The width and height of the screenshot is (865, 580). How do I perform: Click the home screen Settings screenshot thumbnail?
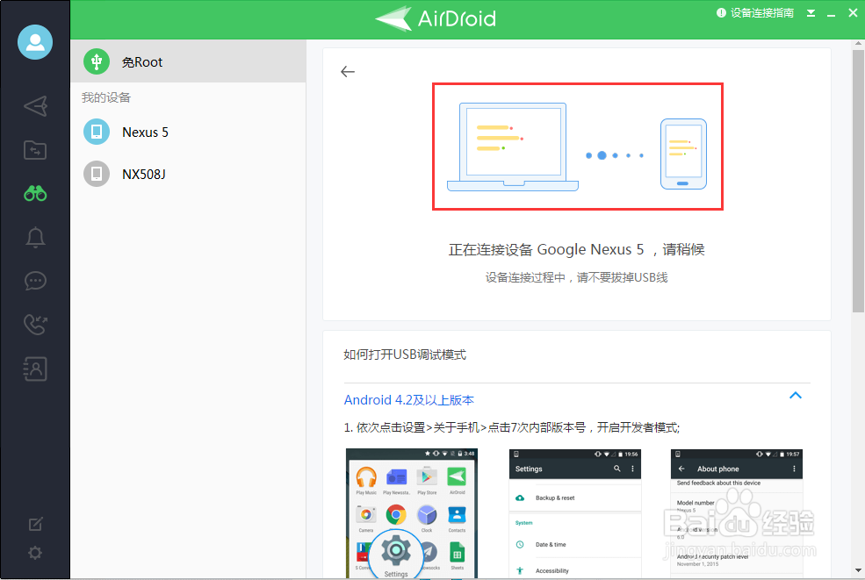[x=412, y=513]
